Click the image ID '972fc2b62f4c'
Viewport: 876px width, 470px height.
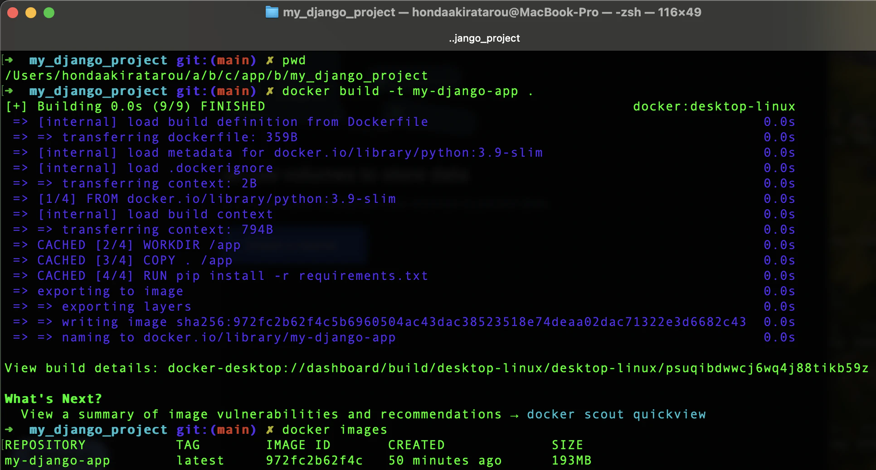tap(315, 460)
